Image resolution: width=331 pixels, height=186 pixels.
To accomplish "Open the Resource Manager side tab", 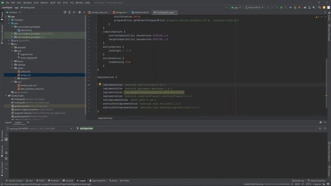I will (x=2, y=34).
